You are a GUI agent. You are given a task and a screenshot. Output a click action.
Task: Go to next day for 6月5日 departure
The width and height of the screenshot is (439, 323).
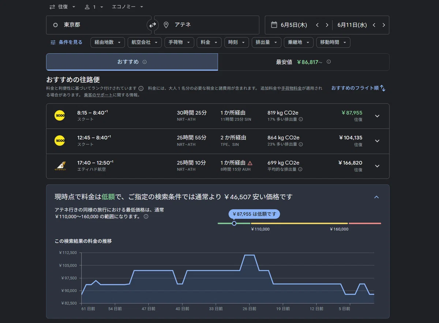coord(327,25)
